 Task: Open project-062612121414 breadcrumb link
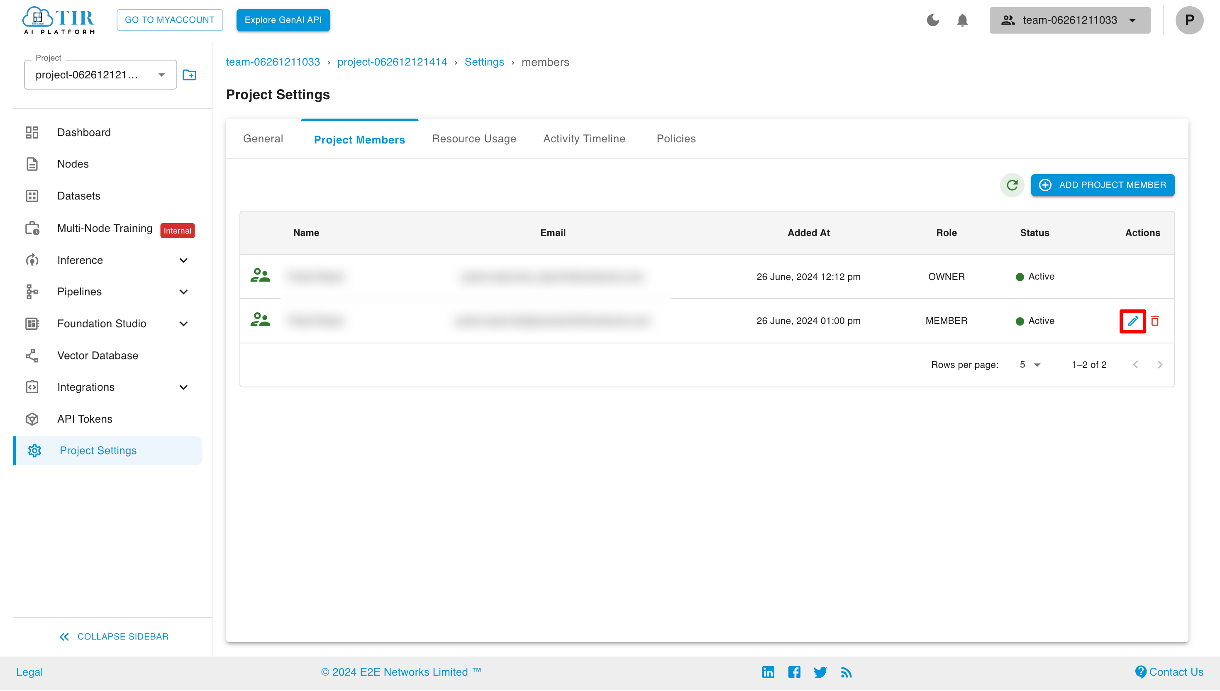392,62
